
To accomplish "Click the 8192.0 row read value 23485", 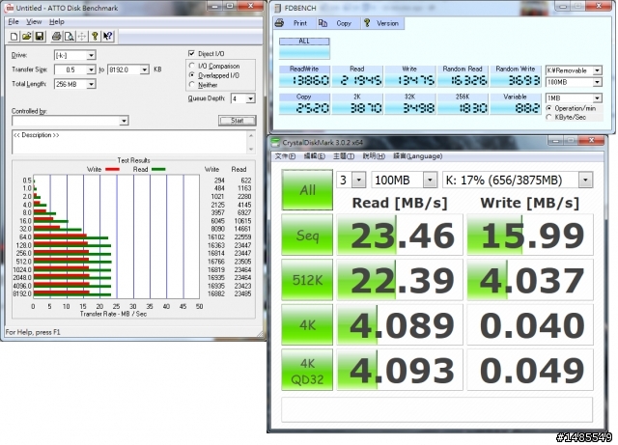I will [x=242, y=293].
